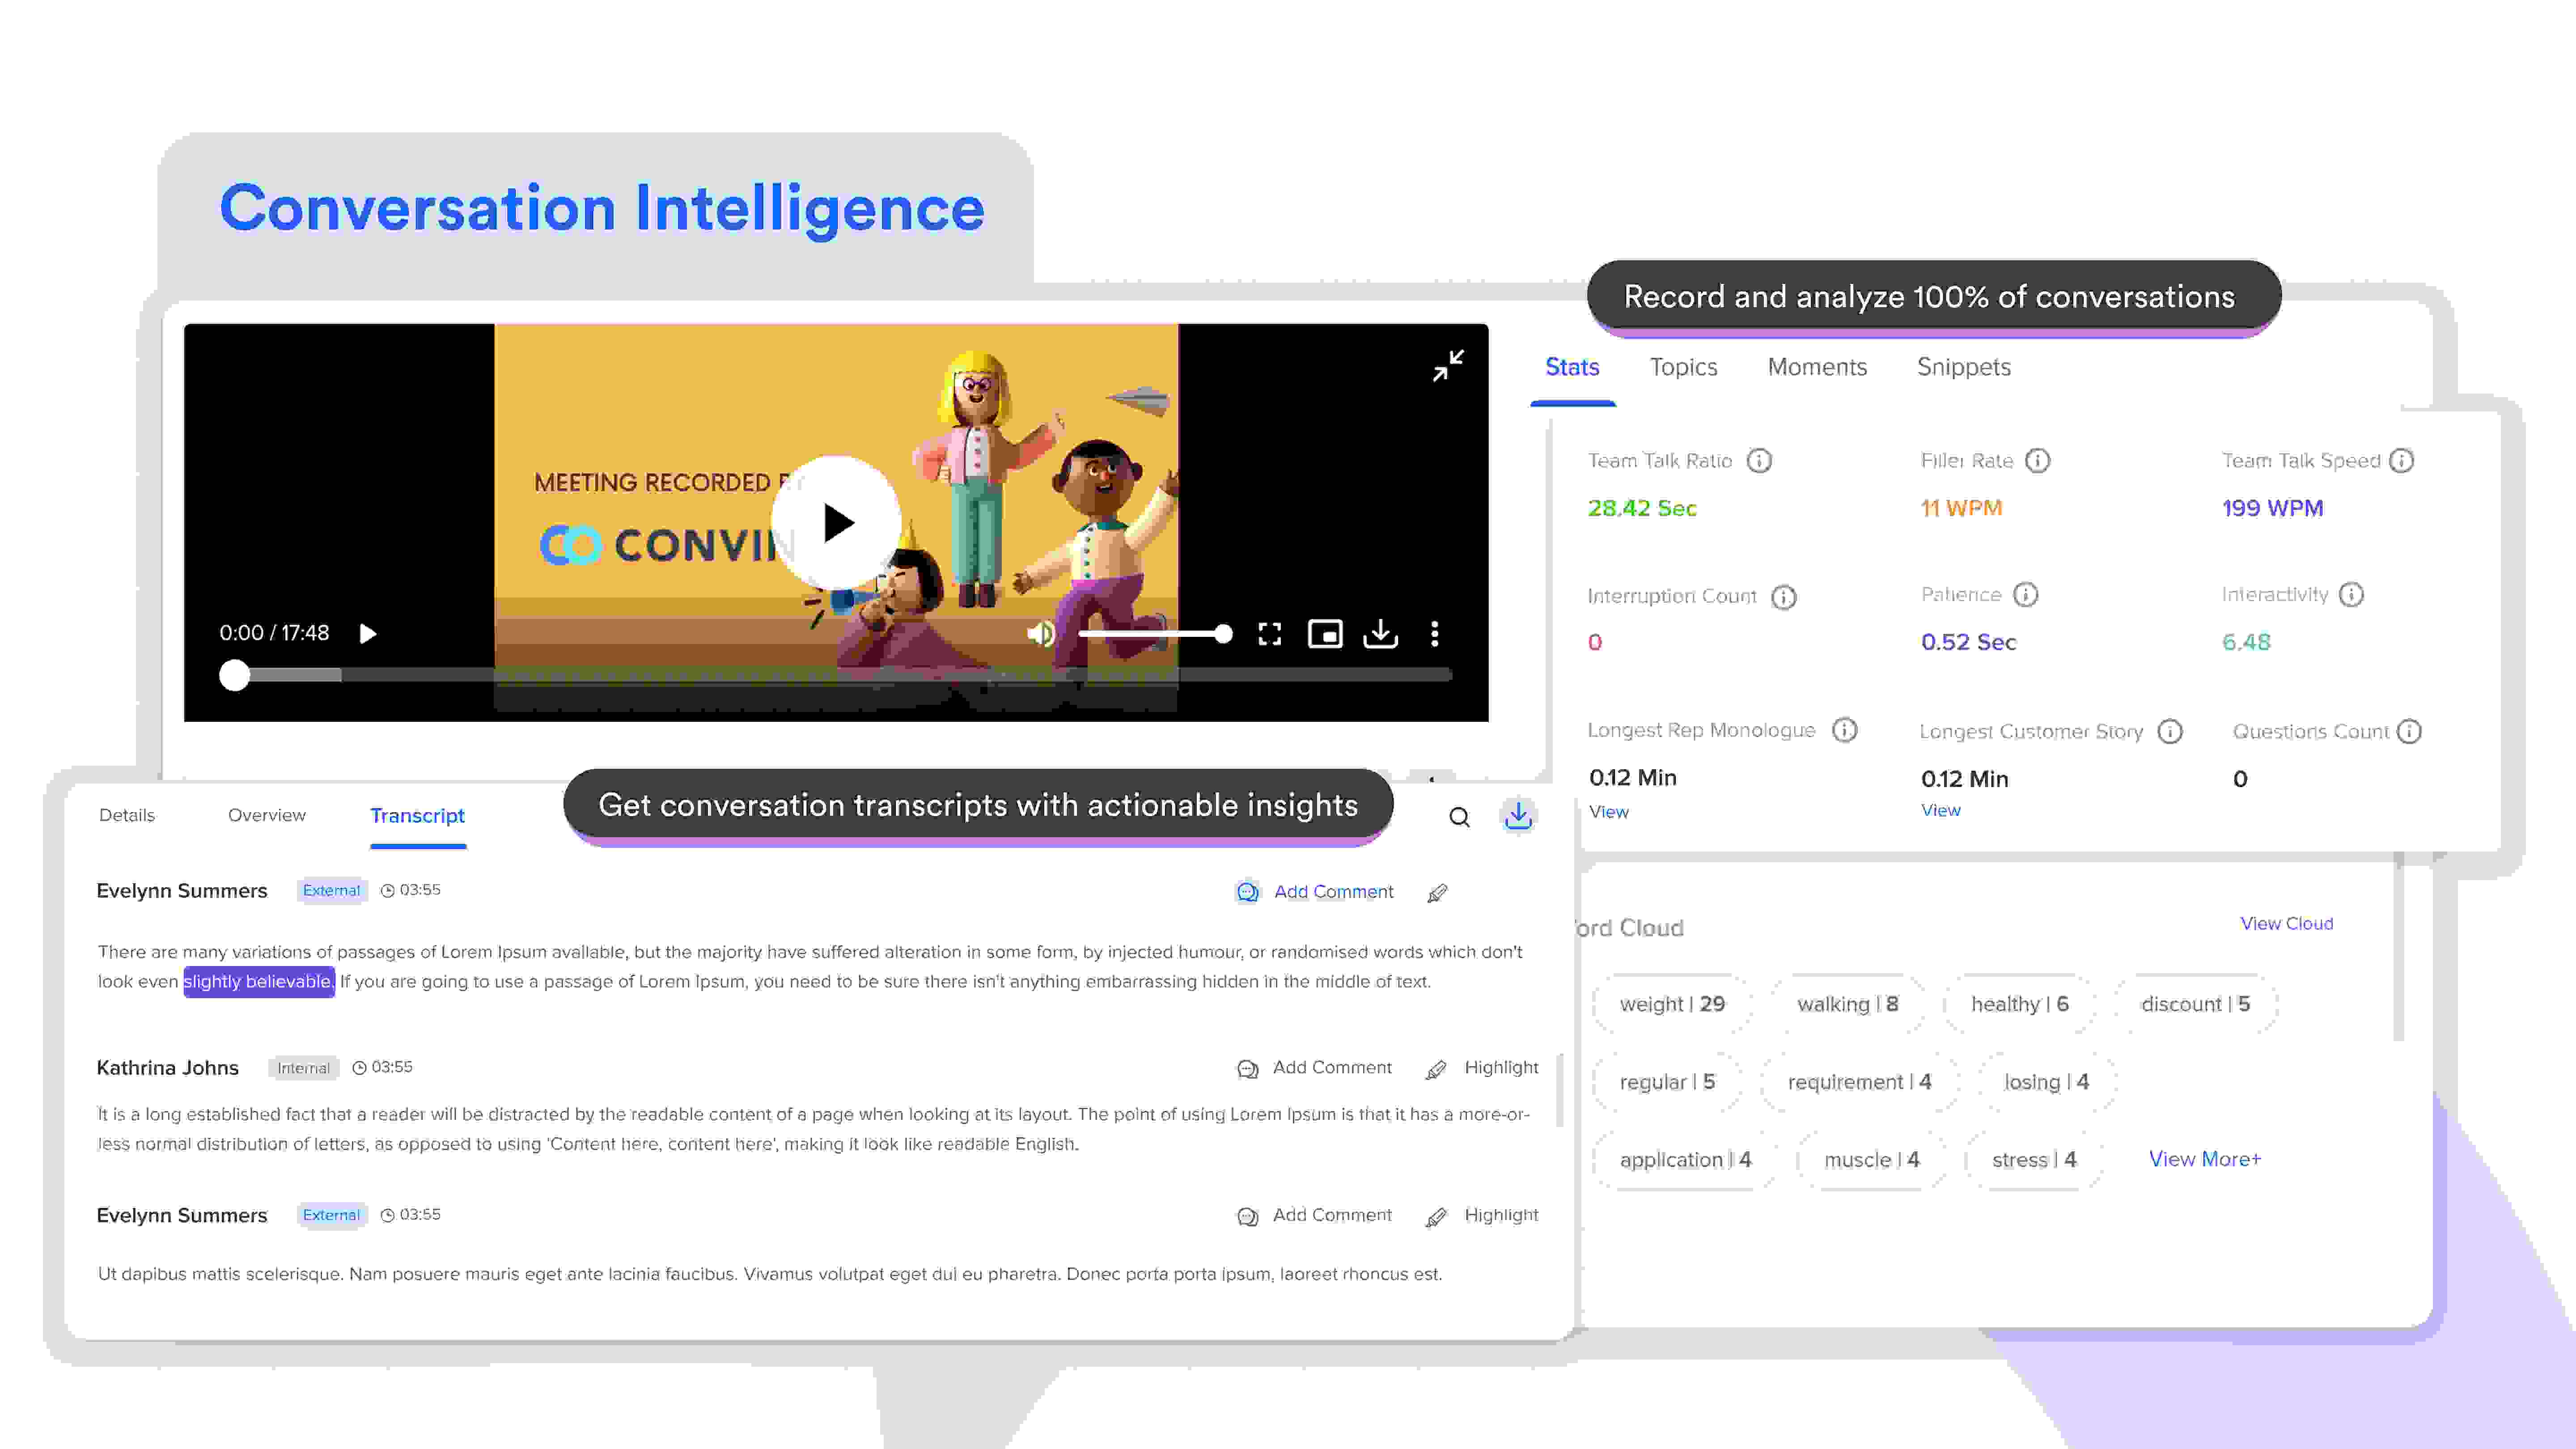Click the exit fullscreen collapse arrows icon
Viewport: 2576px width, 1449px height.
(x=1447, y=366)
